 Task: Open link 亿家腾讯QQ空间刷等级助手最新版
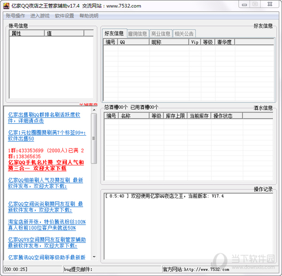coord(47,257)
